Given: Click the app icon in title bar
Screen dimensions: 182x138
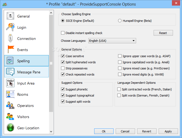Looking at the screenshot, I should 5,5.
